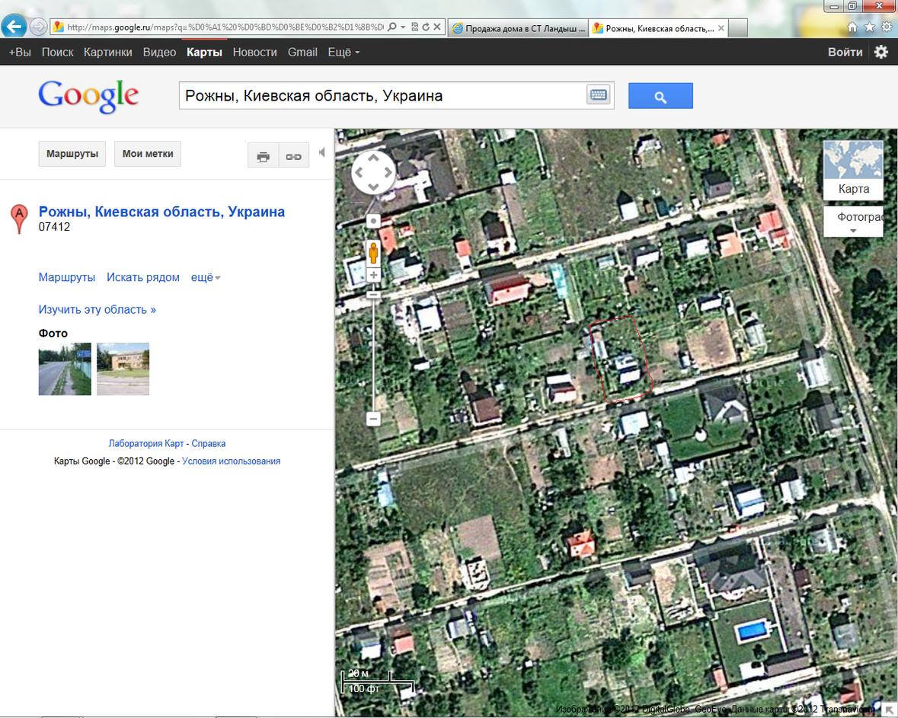Open Лаборатория Карт link

coord(146,444)
